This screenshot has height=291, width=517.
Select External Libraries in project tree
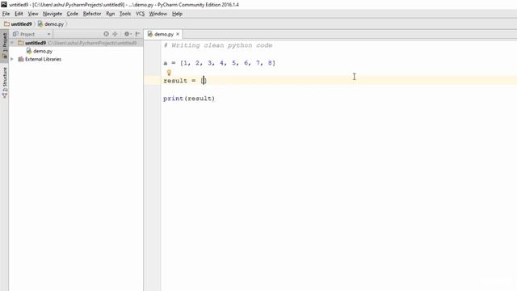pyautogui.click(x=43, y=59)
